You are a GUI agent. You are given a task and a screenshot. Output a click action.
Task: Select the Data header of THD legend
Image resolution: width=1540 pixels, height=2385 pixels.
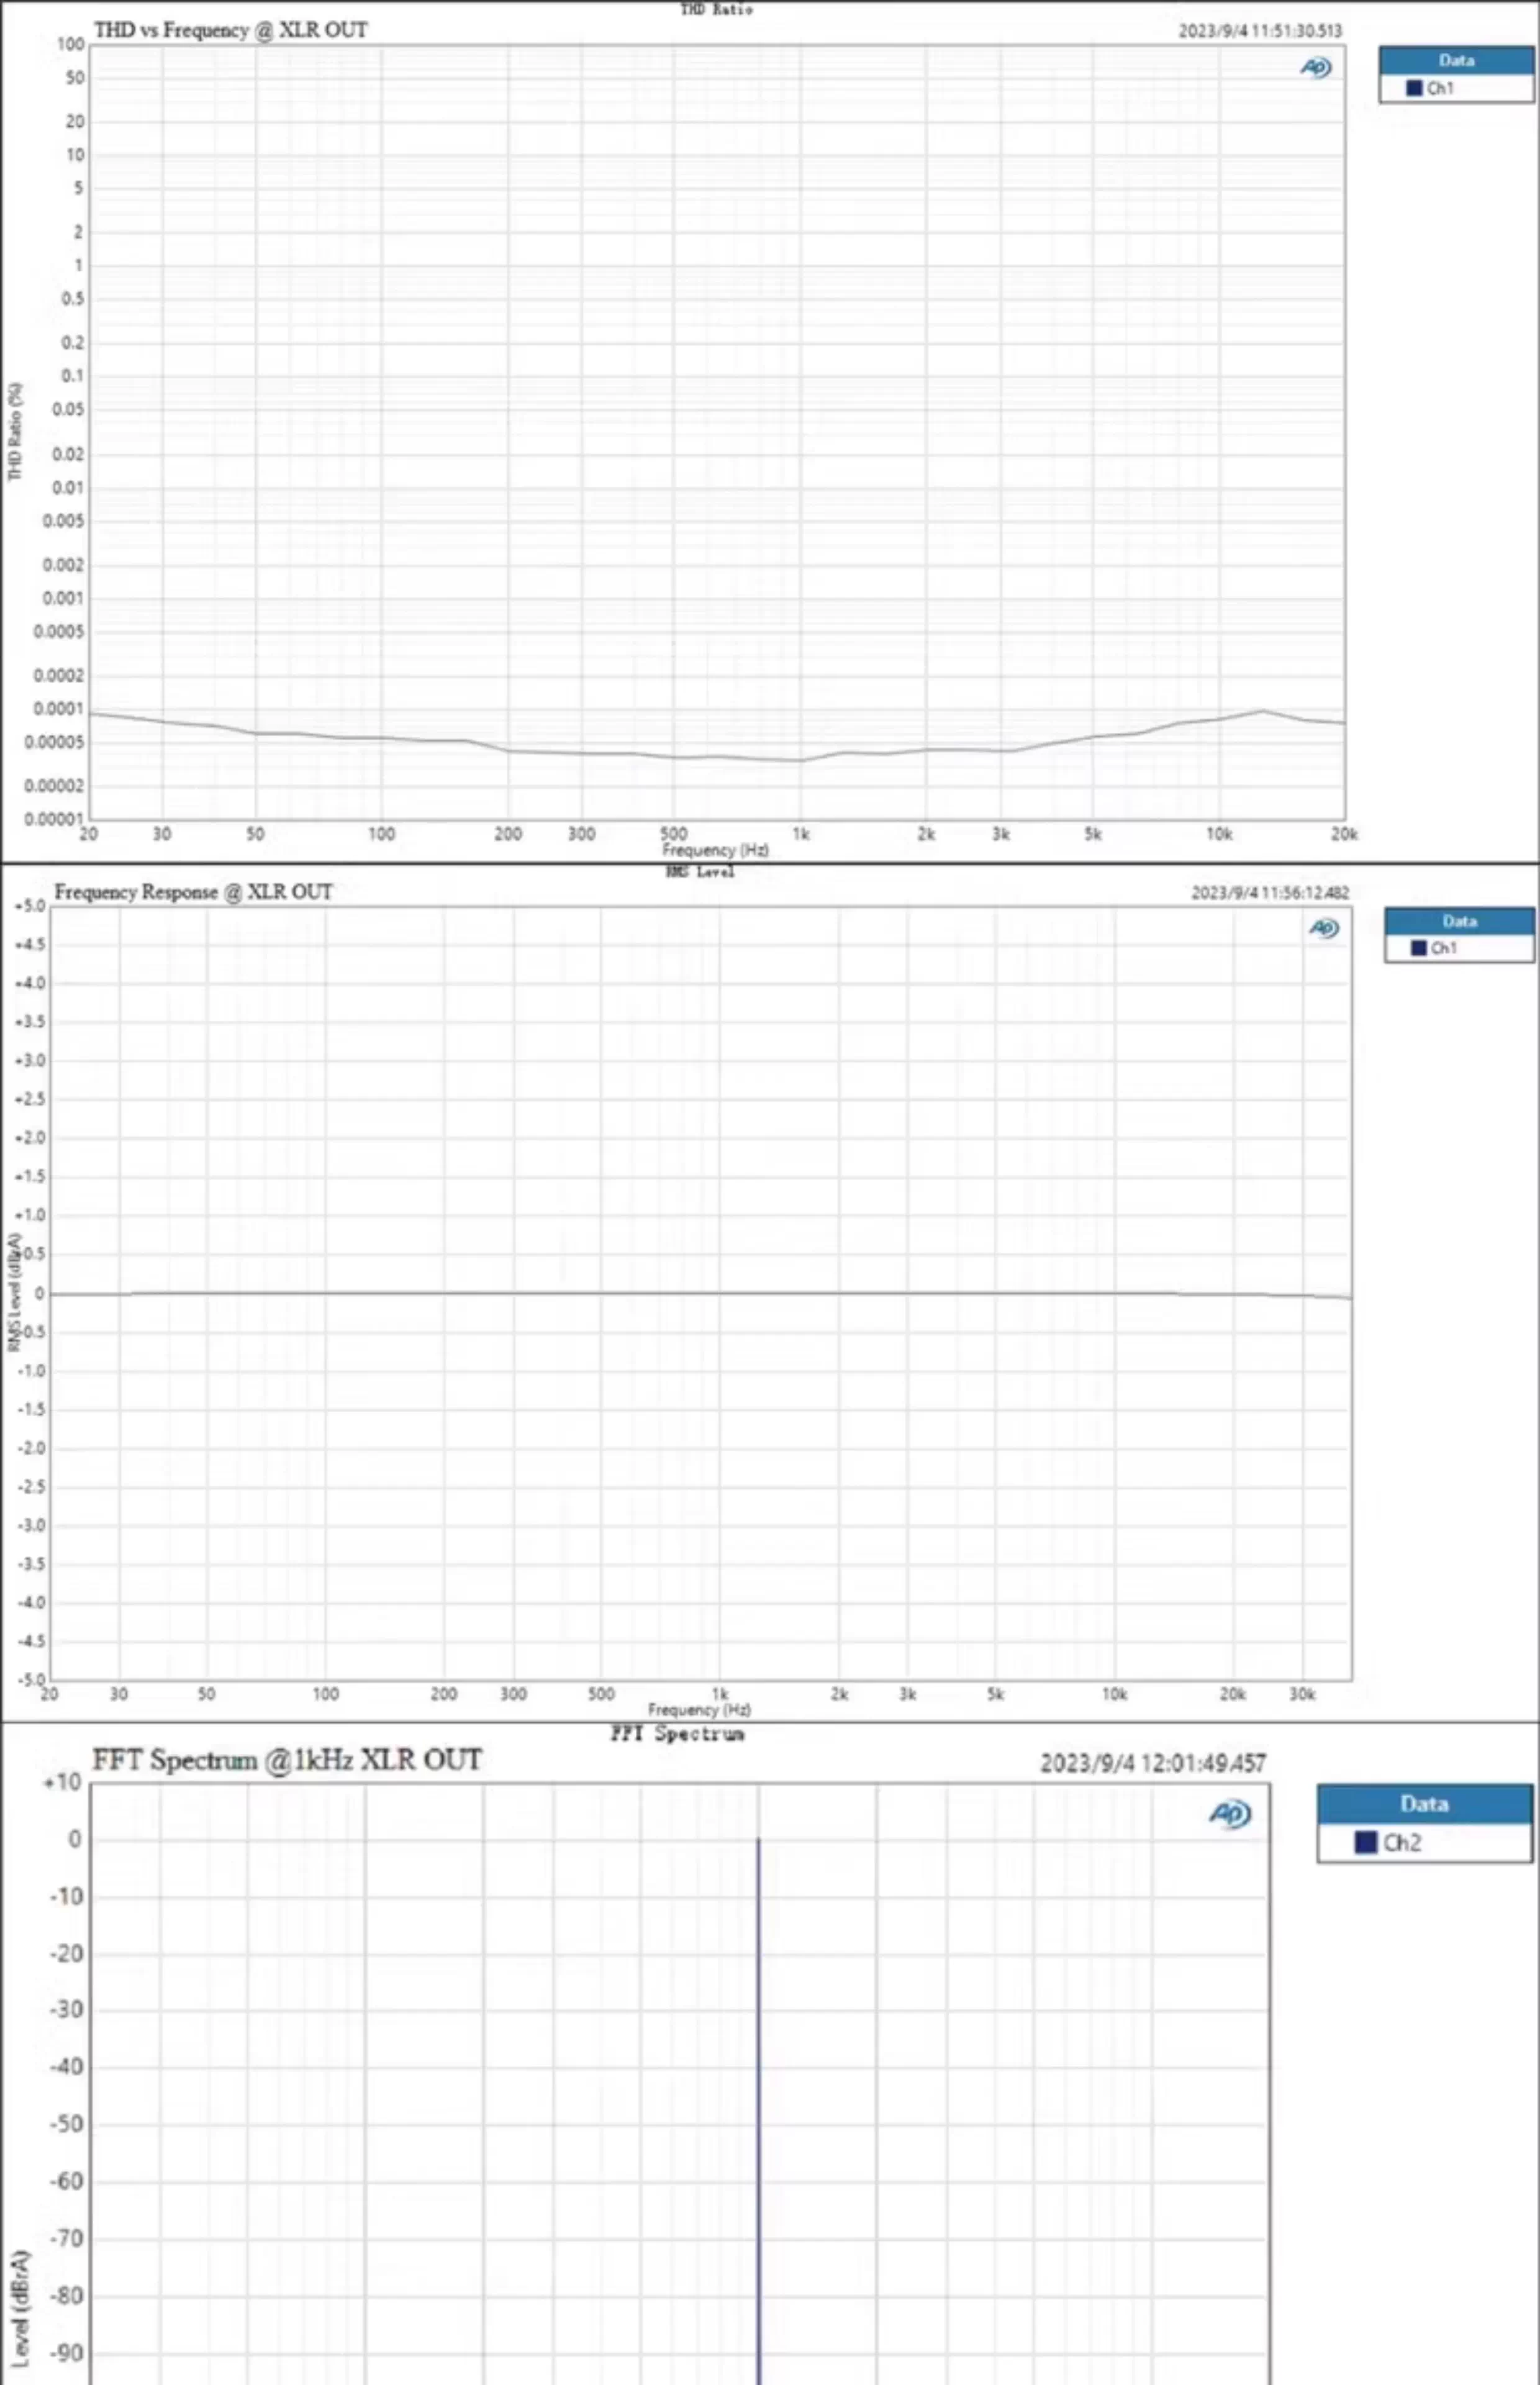tap(1456, 60)
